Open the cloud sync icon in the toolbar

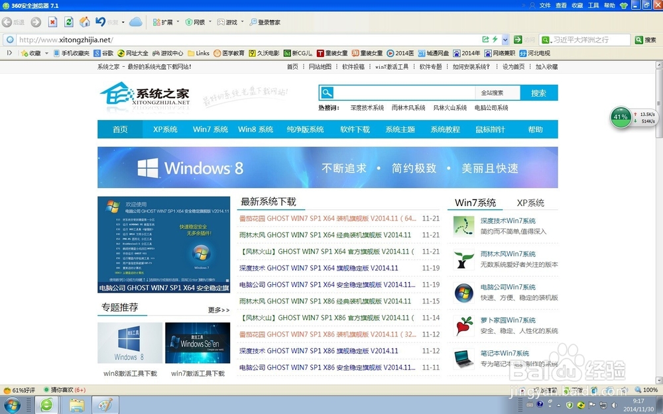[x=136, y=22]
